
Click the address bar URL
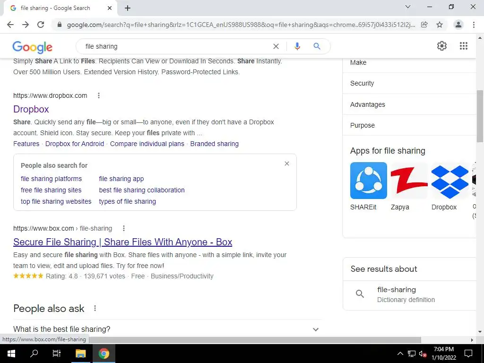click(241, 25)
